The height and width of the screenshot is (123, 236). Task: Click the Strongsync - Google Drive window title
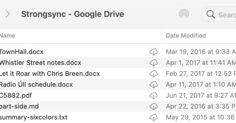73,14
